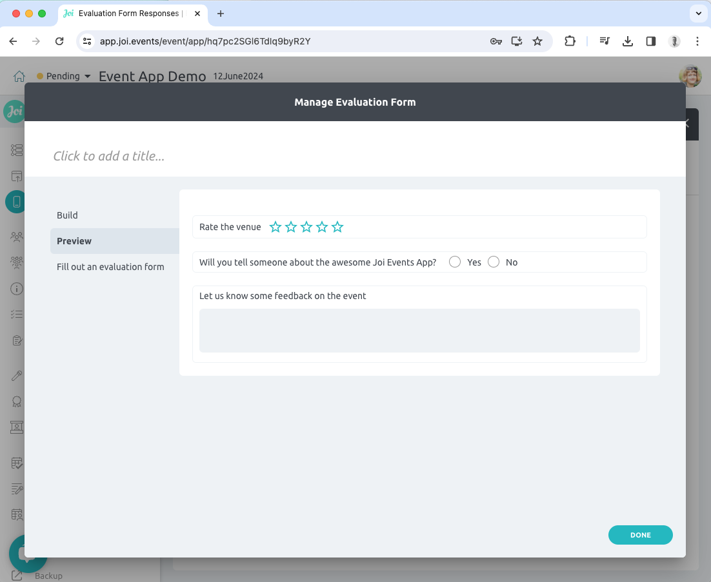The width and height of the screenshot is (711, 582).
Task: Open Chrome three-dot menu
Action: pyautogui.click(x=697, y=41)
